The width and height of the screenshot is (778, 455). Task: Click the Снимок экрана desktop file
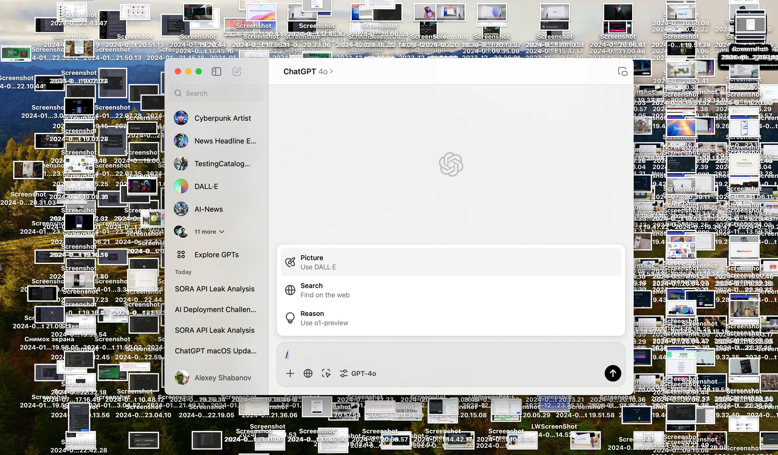[49, 339]
